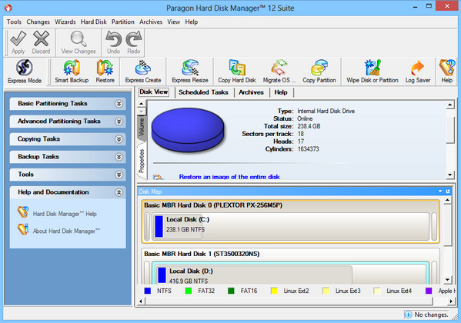Expand Backup Tasks section
The width and height of the screenshot is (461, 323).
[x=119, y=157]
